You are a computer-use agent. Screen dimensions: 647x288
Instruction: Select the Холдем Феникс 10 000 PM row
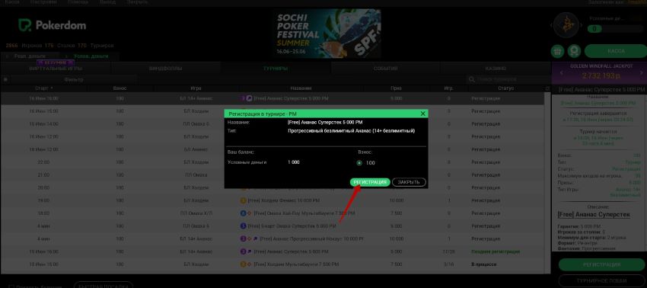(x=273, y=200)
